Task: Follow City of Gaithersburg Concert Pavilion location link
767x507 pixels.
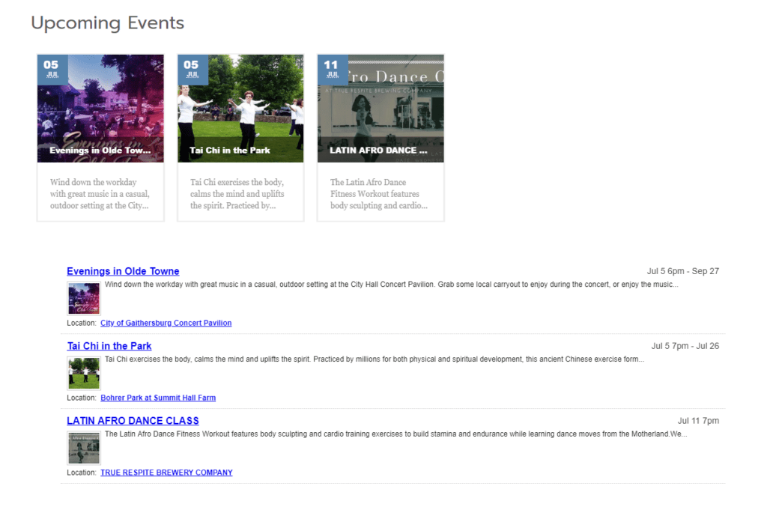Action: 166,324
